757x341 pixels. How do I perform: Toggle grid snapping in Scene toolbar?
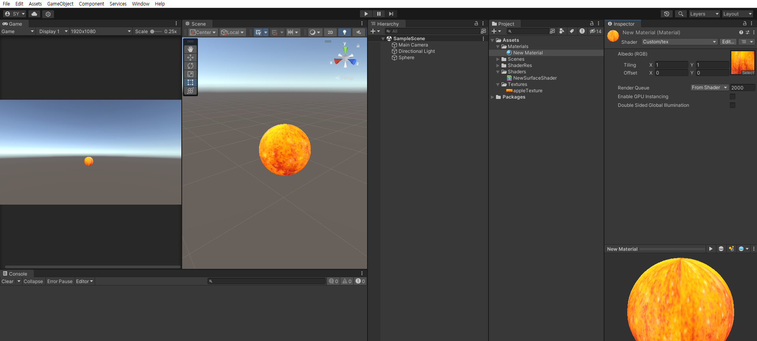click(x=275, y=32)
